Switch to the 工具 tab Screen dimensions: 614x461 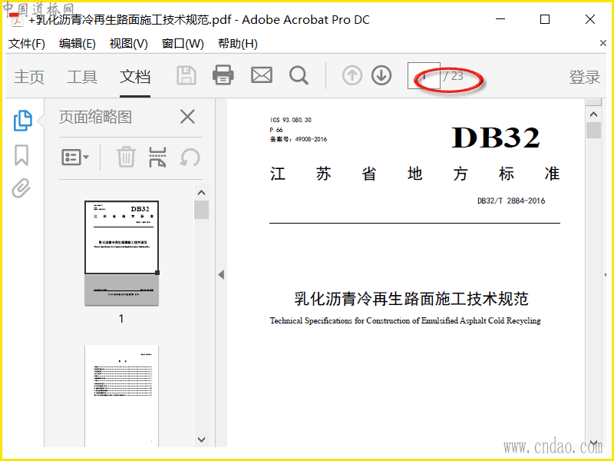click(x=82, y=76)
